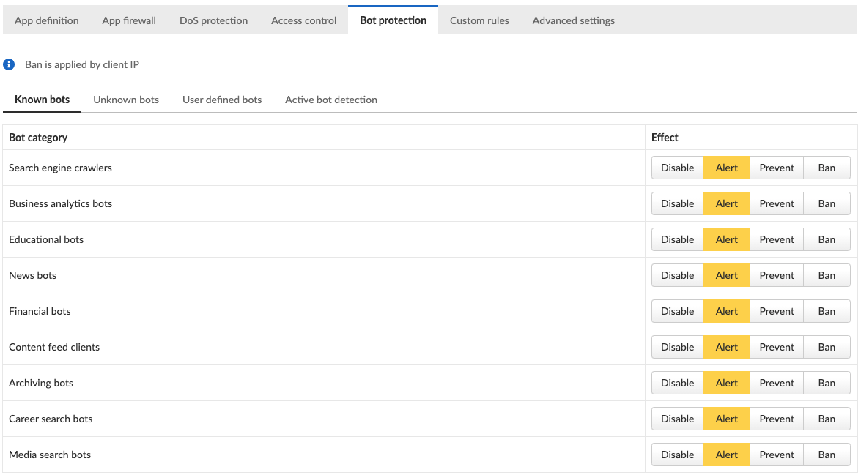The width and height of the screenshot is (861, 475).
Task: Click the 'Career search bots' row label
Action: (x=51, y=419)
